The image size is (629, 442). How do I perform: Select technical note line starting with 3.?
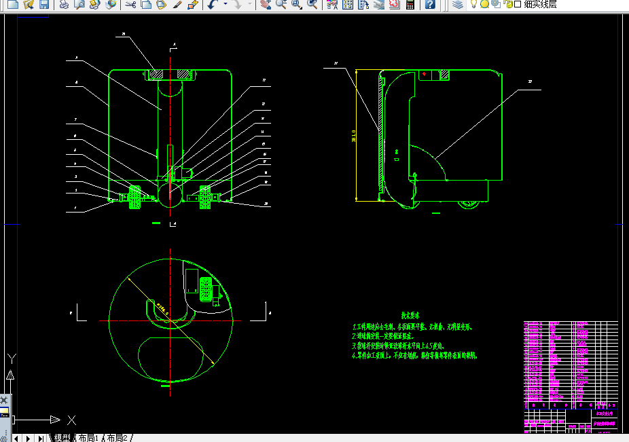397,346
